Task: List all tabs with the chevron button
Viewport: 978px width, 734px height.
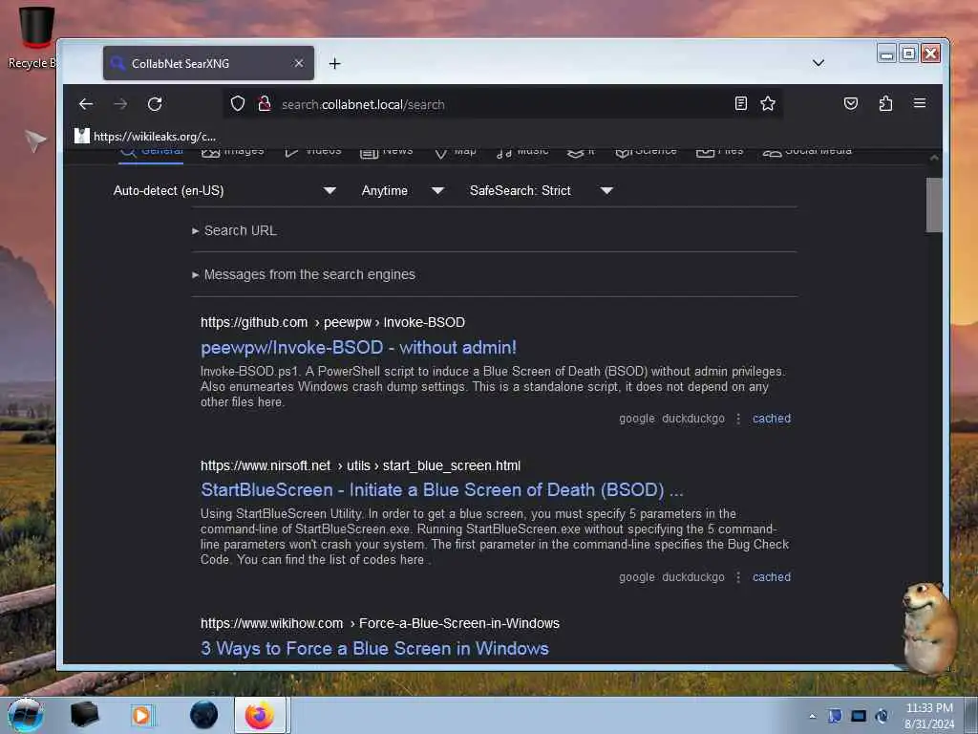Action: coord(819,63)
